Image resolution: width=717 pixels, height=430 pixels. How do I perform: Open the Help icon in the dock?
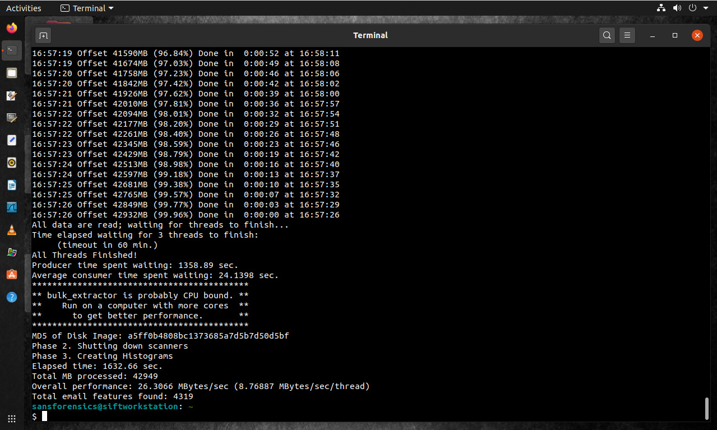(12, 297)
